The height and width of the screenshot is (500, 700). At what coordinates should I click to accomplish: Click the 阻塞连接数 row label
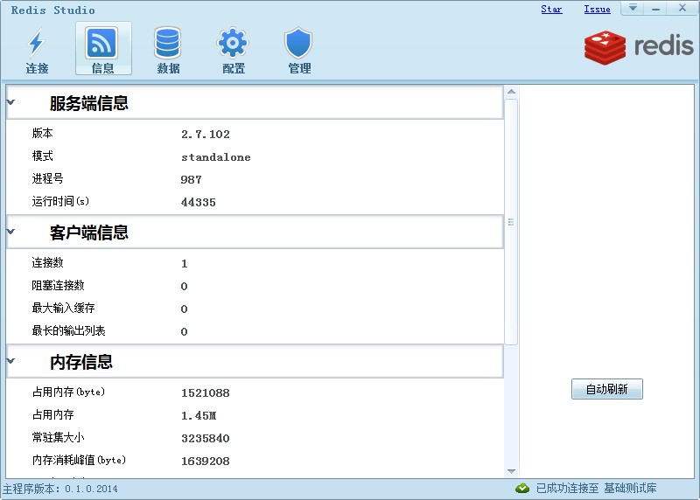pos(58,285)
